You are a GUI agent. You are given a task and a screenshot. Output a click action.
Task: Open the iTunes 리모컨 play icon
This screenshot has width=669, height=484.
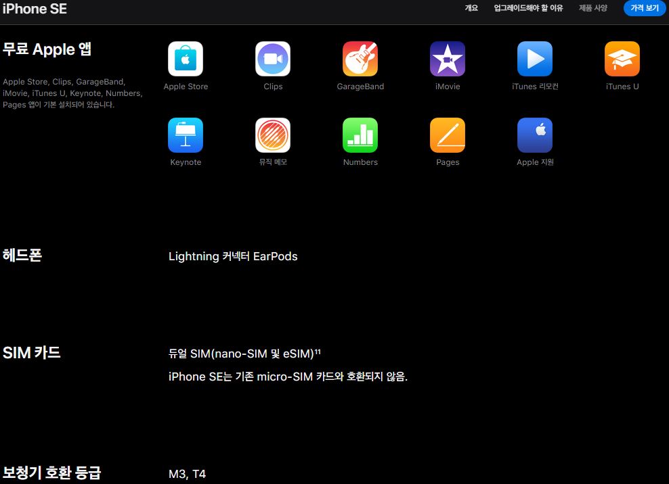pos(535,59)
